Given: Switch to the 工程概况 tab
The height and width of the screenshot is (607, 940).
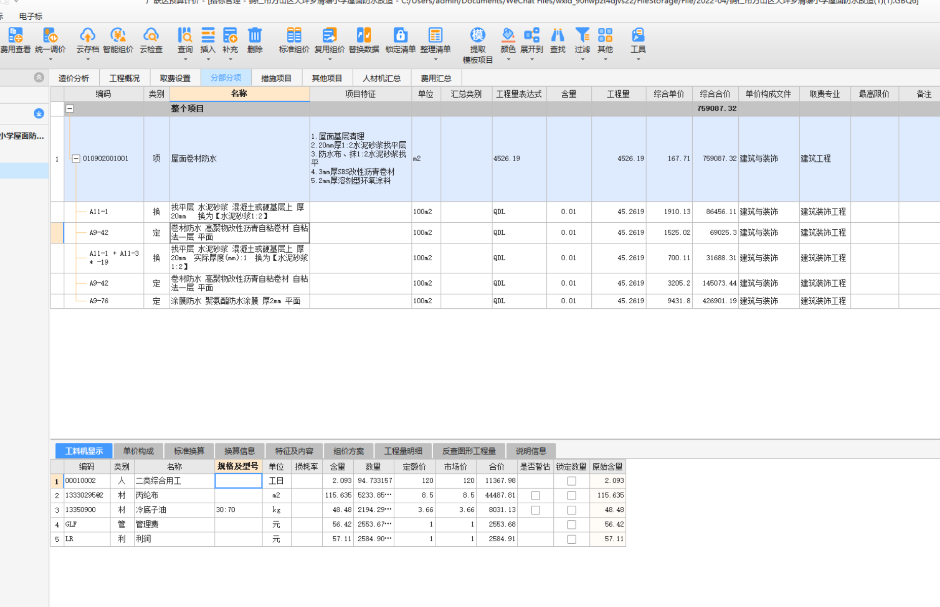Looking at the screenshot, I should click(125, 78).
